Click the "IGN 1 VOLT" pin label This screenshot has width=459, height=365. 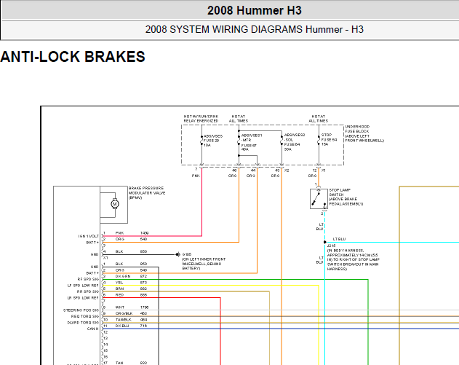[x=89, y=236]
